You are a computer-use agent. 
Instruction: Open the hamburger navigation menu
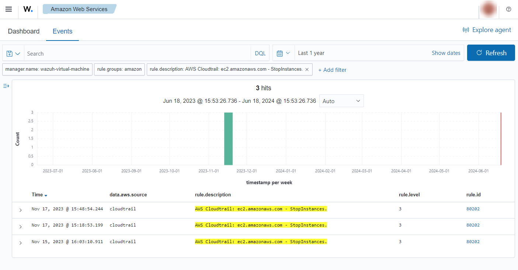(8, 9)
